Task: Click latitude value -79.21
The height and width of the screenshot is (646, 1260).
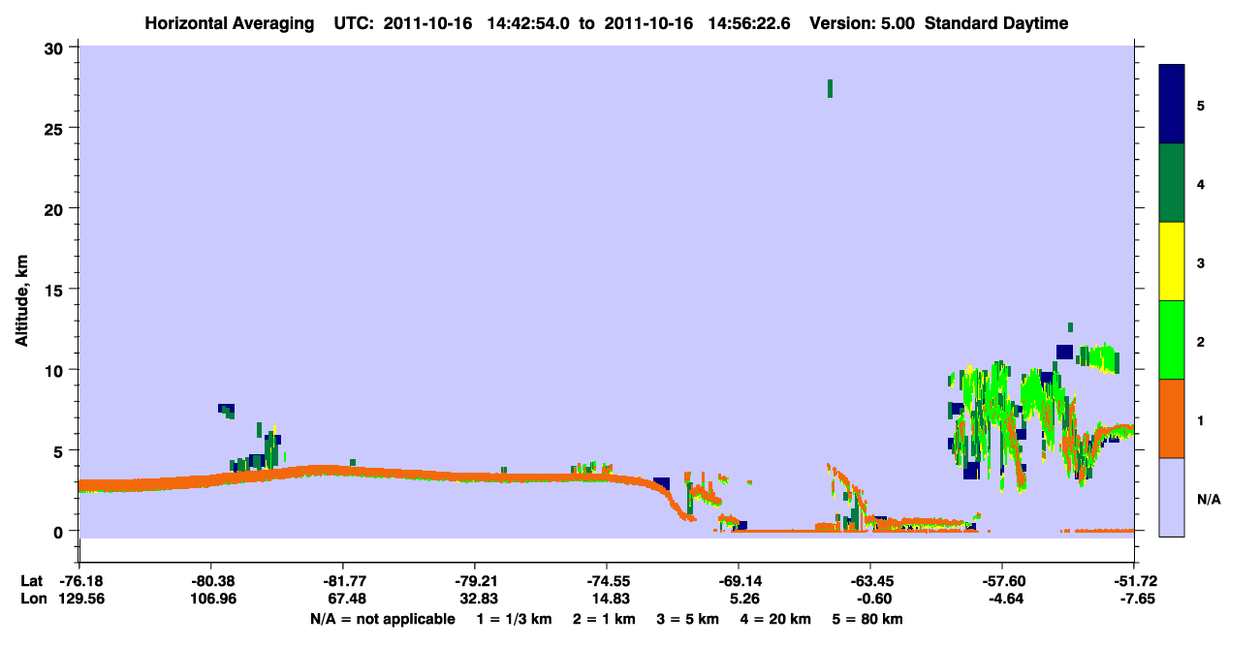Action: pos(474,581)
